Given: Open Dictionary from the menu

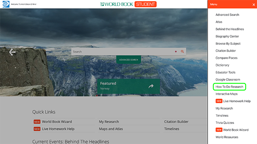Looking at the screenshot, I should [222, 65].
